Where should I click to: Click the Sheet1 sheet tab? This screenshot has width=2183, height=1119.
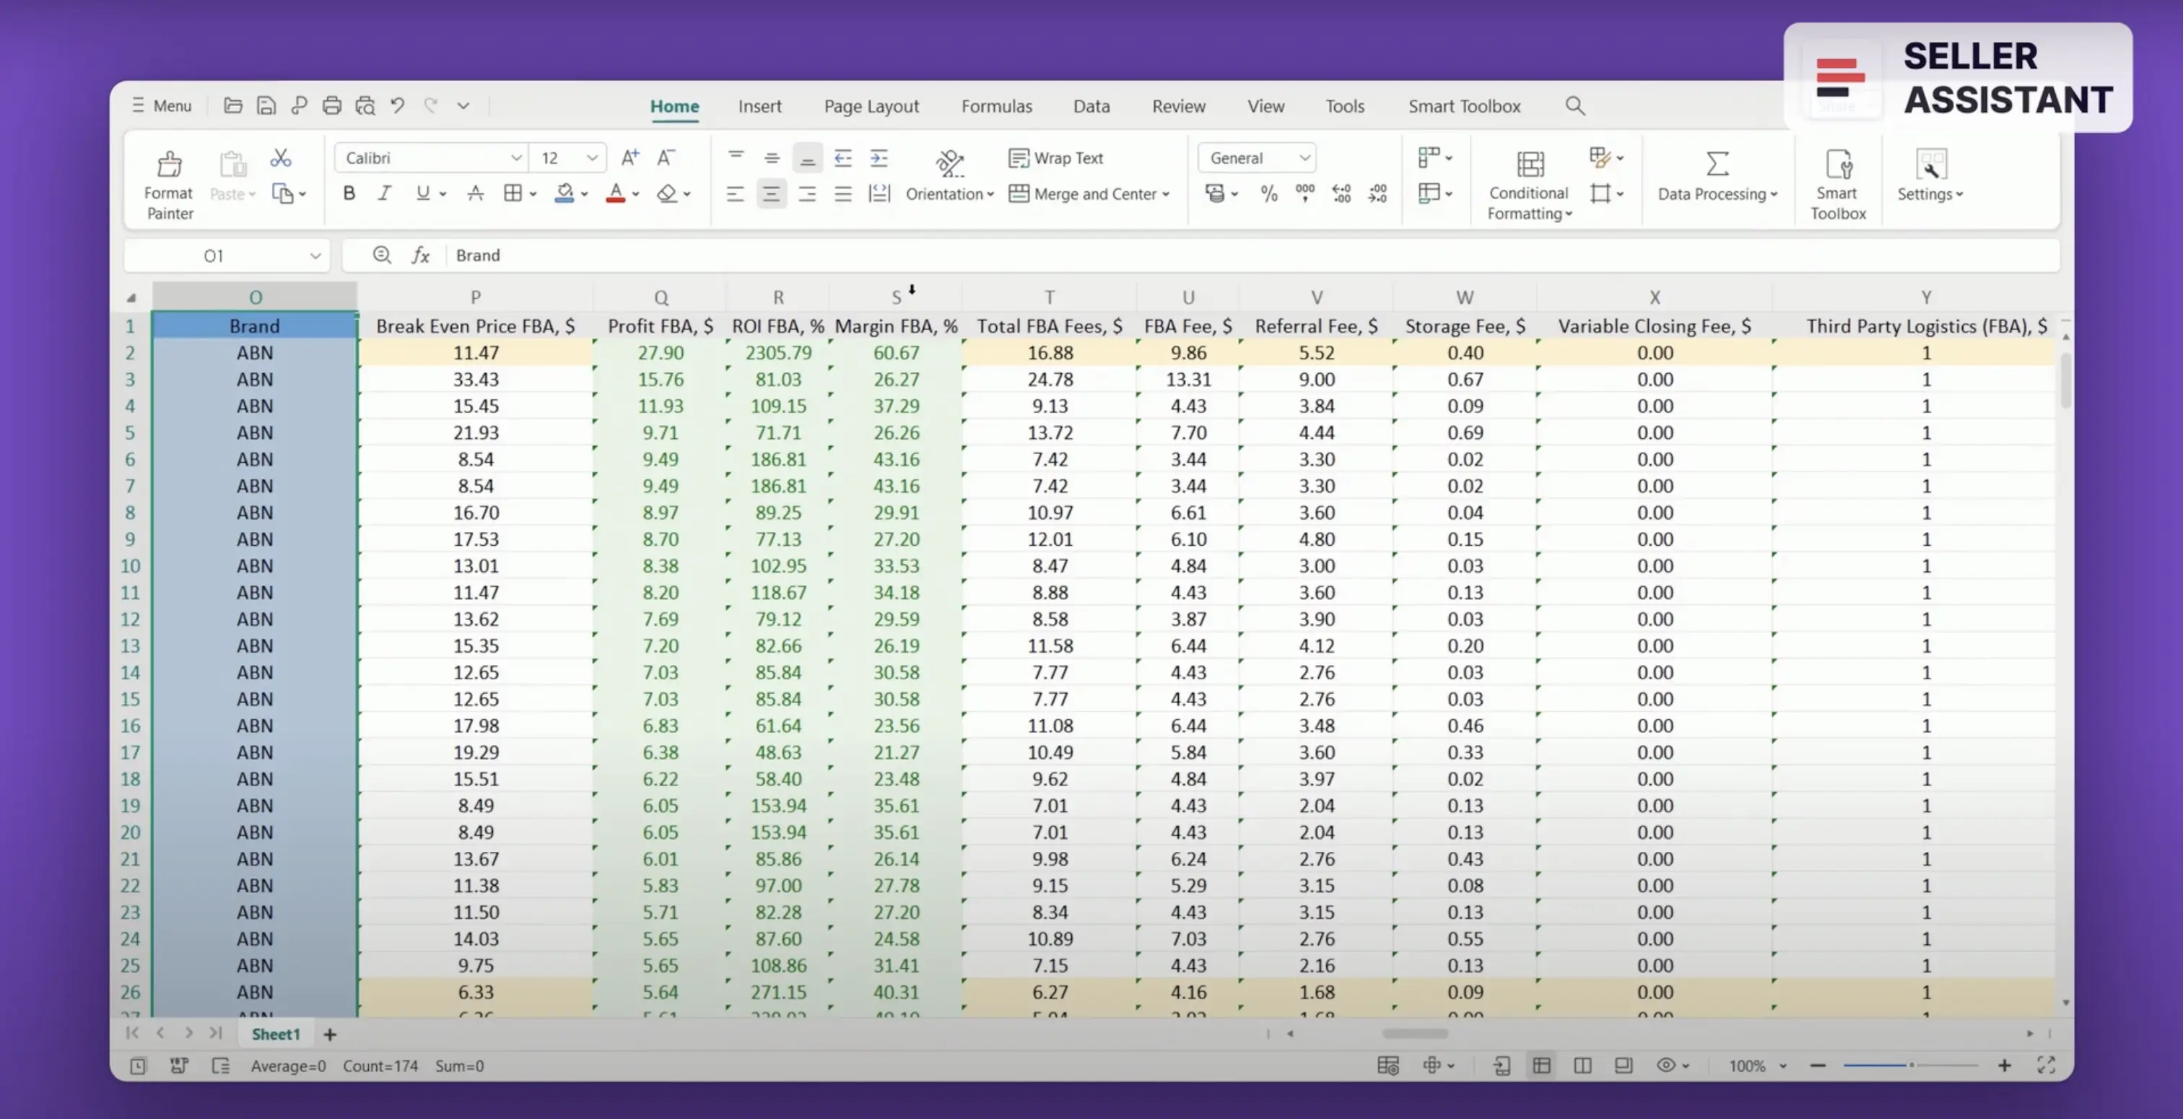(x=276, y=1035)
